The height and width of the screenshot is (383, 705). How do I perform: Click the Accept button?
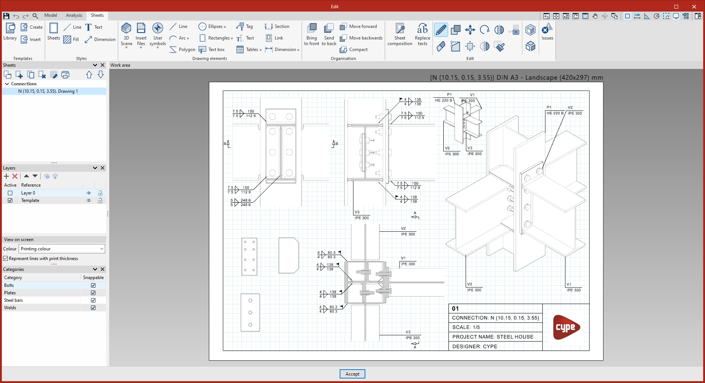[352, 374]
